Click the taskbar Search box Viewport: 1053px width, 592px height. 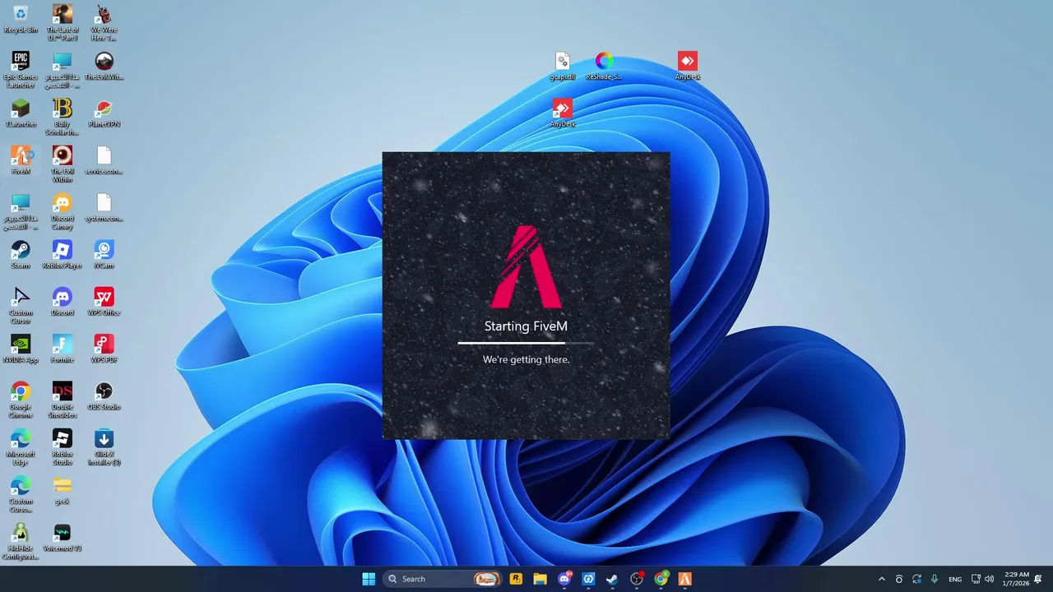(443, 579)
